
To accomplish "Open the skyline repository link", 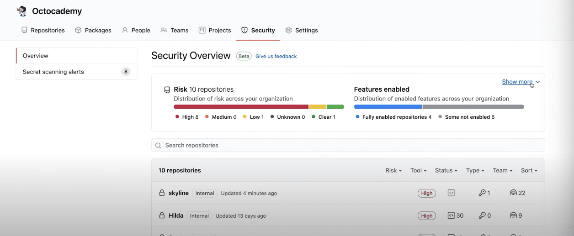I will (x=179, y=193).
